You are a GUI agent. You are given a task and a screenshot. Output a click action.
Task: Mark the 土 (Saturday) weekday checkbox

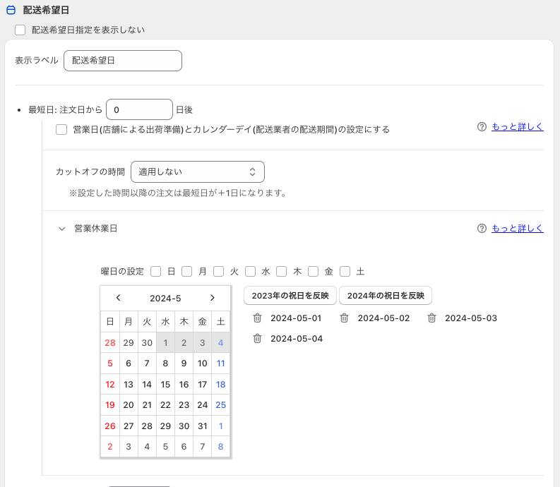345,271
